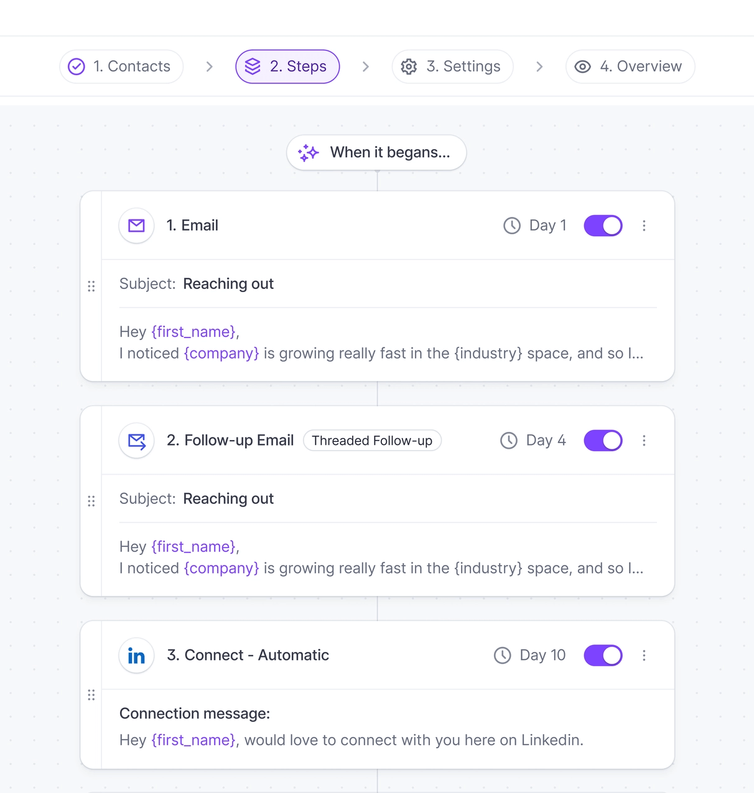The image size is (754, 793).
Task: Switch to the 4. Overview tab
Action: click(x=630, y=66)
